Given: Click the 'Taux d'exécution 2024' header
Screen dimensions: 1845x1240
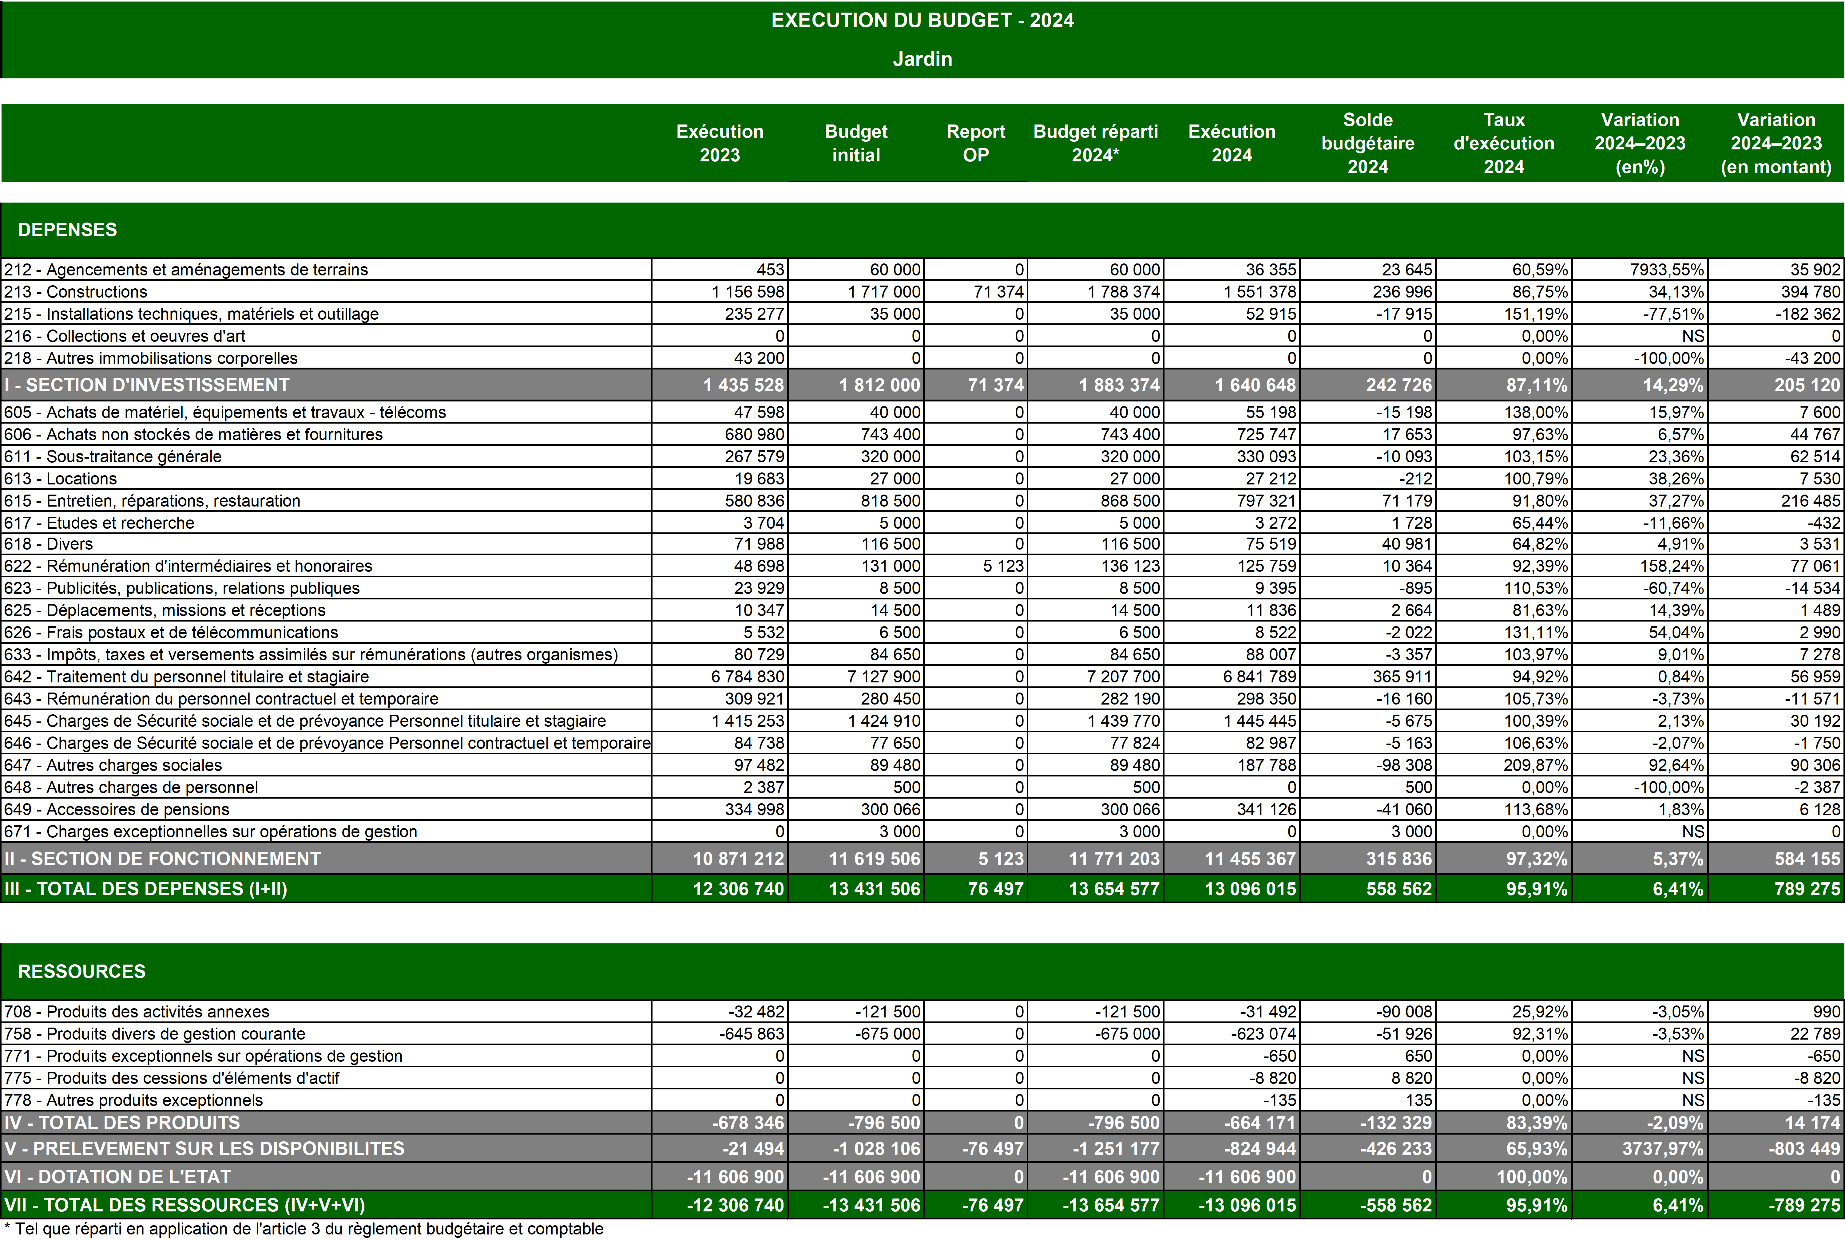Looking at the screenshot, I should click(1504, 143).
